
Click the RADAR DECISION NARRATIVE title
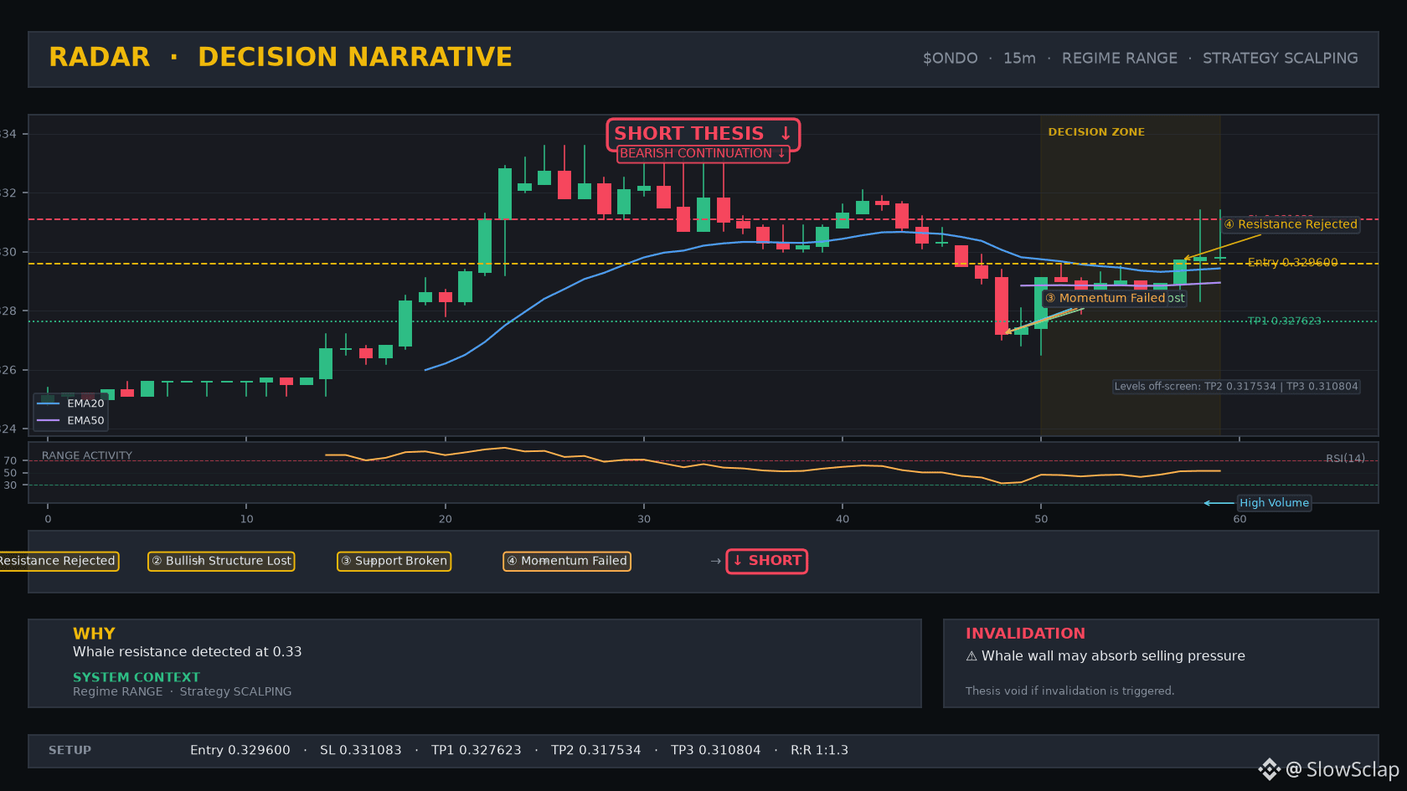click(281, 57)
